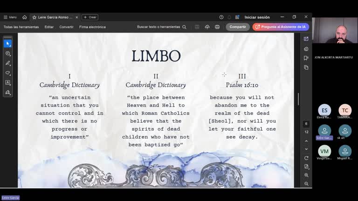Select ES Elena participant avatar
The height and width of the screenshot is (201, 358).
coord(324,110)
